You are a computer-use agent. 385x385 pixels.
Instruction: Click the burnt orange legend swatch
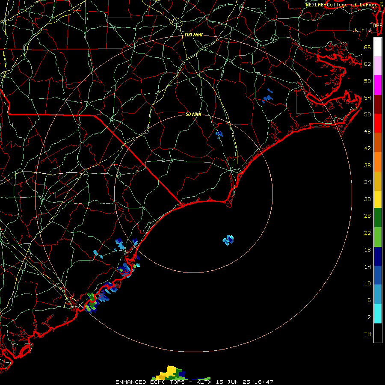(378, 142)
